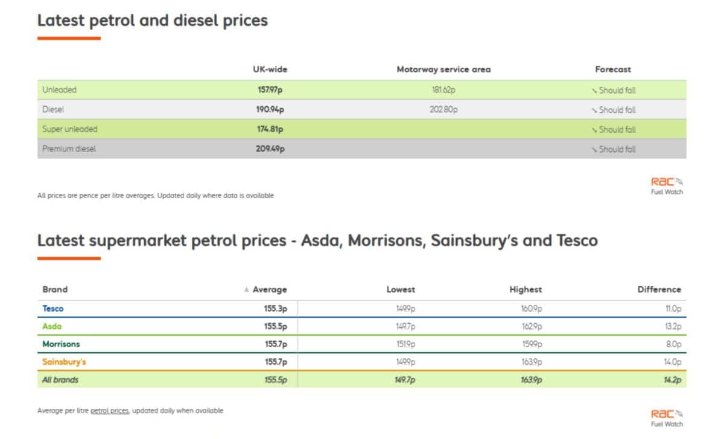Click the Forecast column heading
This screenshot has width=724, height=439.
[613, 69]
